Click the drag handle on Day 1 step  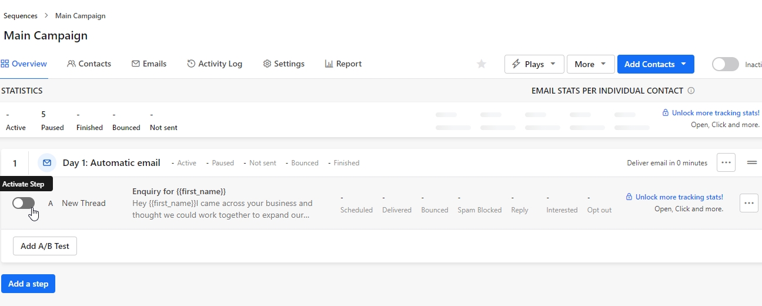coord(751,163)
